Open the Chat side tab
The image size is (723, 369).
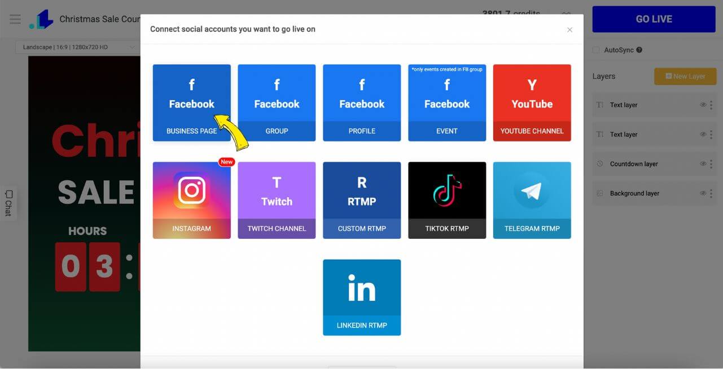pyautogui.click(x=8, y=203)
